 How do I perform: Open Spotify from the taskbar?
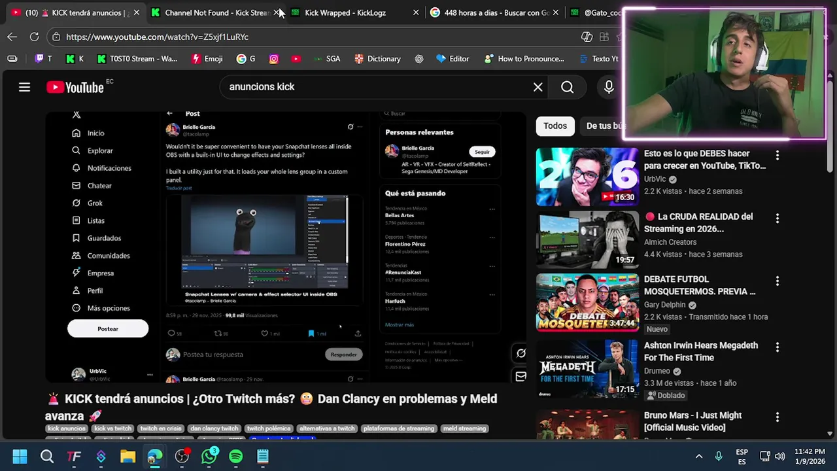[x=236, y=456]
